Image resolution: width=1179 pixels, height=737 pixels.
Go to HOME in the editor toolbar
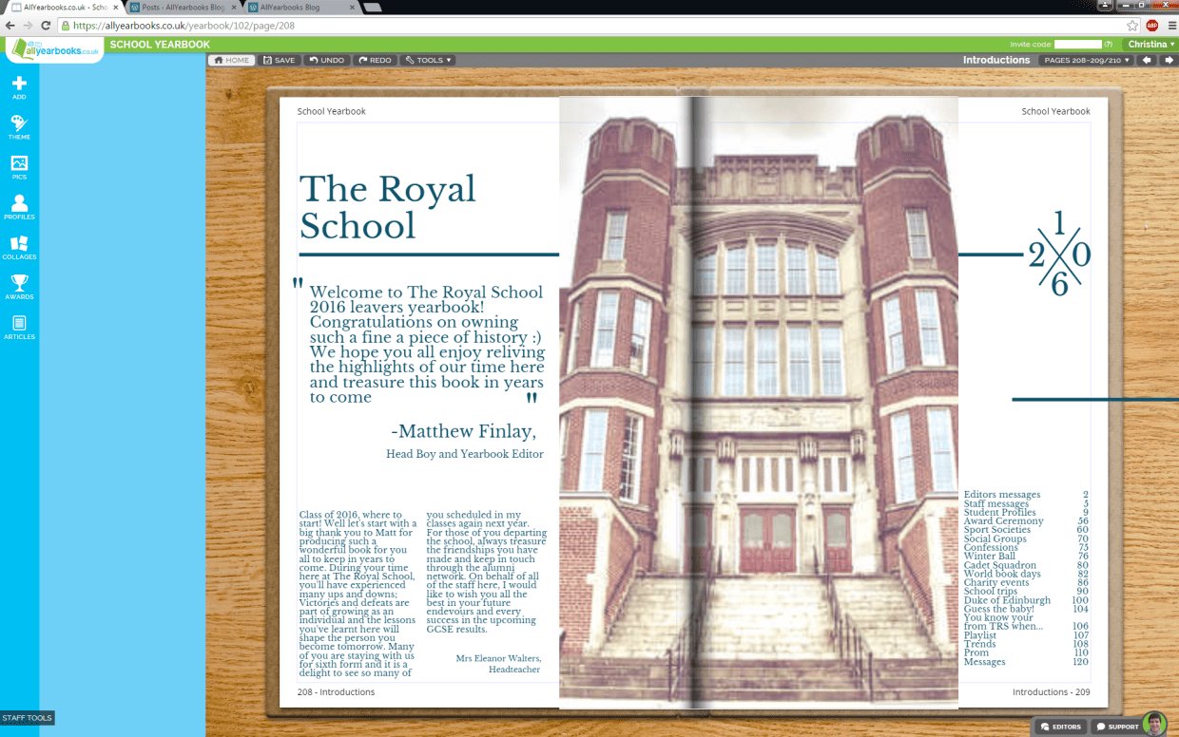[231, 60]
